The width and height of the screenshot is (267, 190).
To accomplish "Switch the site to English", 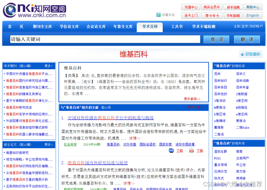I will (x=253, y=16).
